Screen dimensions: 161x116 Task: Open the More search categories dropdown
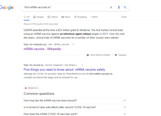click(94, 17)
